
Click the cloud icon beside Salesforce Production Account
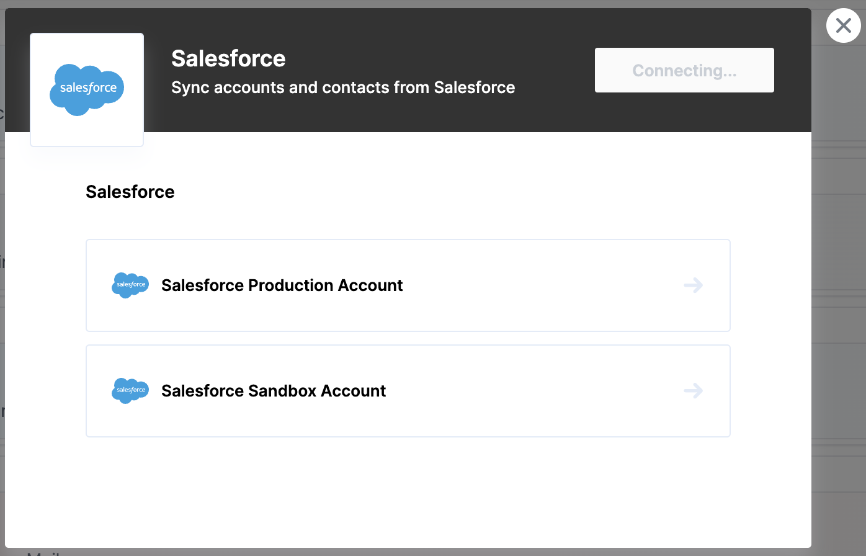[x=130, y=285]
